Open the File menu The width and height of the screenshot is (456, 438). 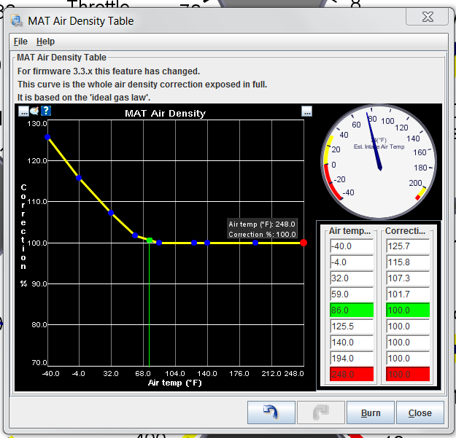point(20,42)
